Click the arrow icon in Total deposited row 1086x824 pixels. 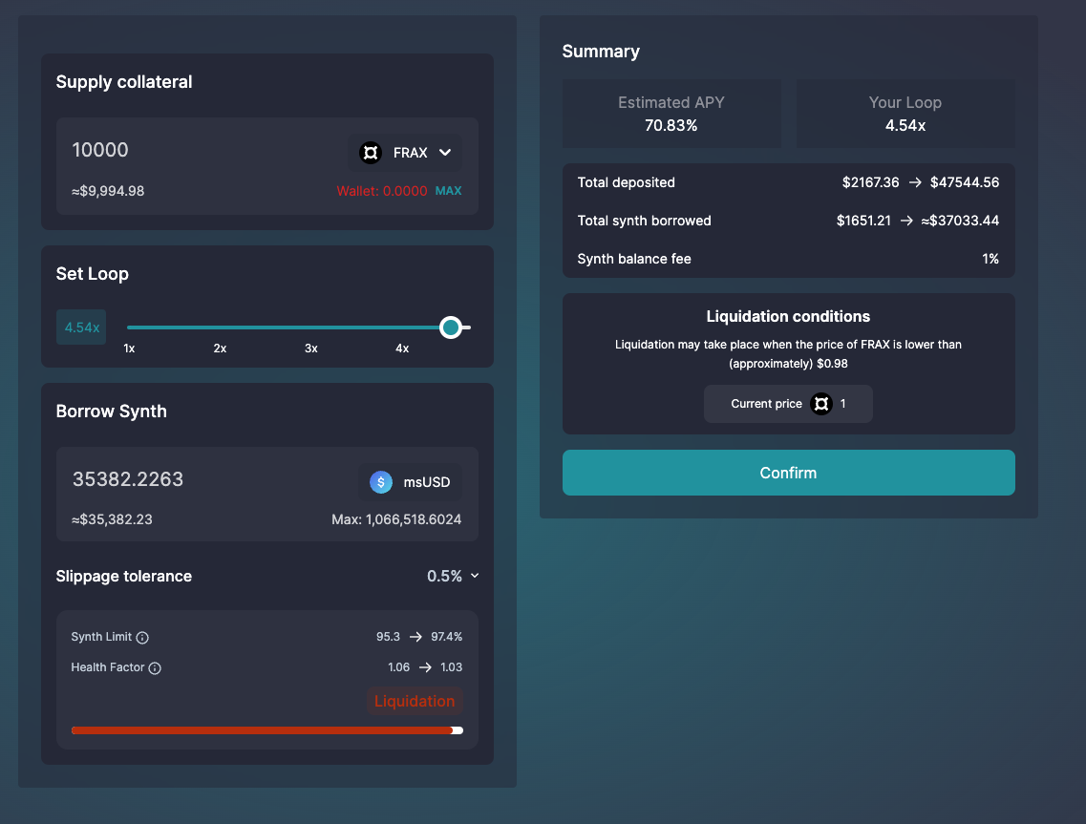coord(915,182)
